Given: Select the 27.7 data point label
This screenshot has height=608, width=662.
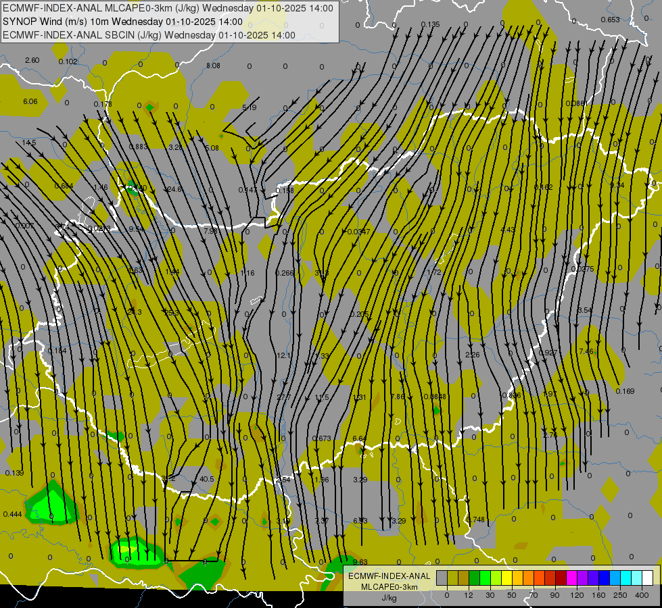Looking at the screenshot, I should point(284,397).
